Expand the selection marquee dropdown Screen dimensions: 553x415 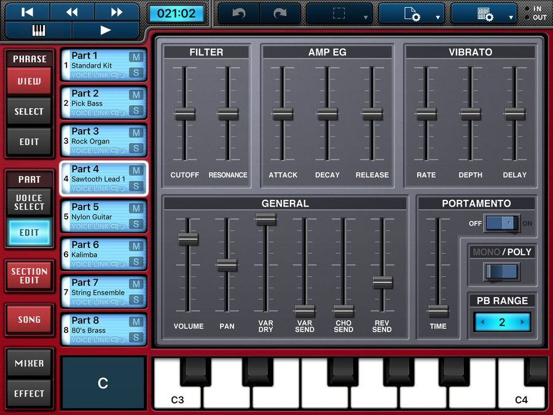click(339, 14)
